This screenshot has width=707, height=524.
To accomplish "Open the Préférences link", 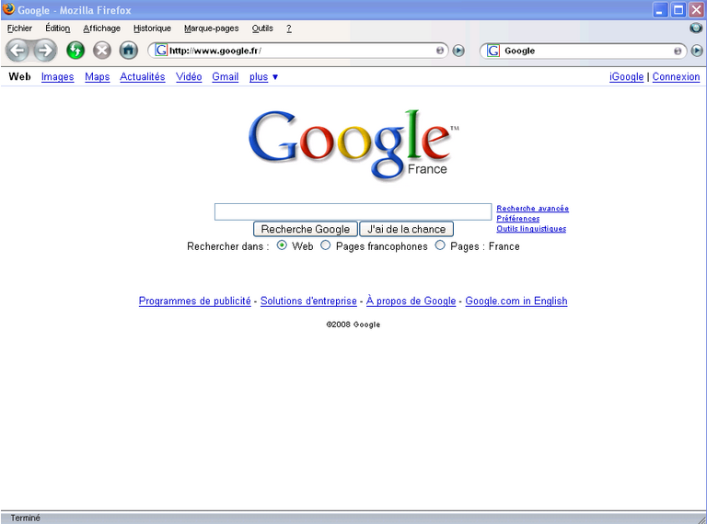I will tap(518, 219).
